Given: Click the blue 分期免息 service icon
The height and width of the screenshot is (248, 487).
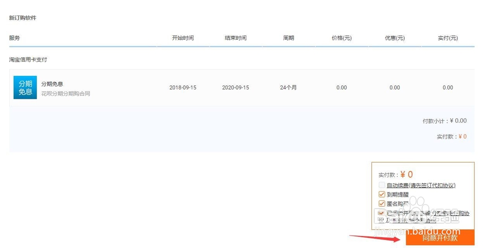Looking at the screenshot, I should point(25,88).
